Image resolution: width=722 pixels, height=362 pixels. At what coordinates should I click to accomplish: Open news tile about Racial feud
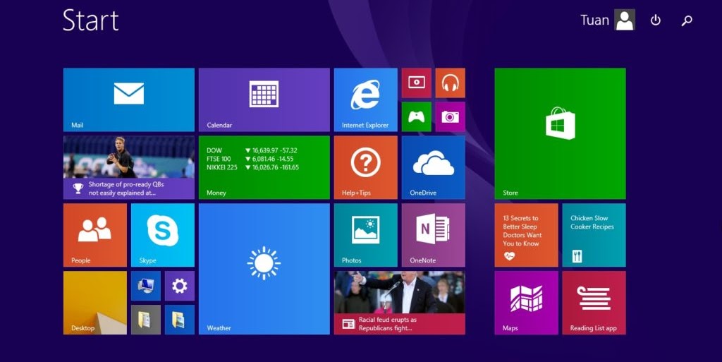400,303
